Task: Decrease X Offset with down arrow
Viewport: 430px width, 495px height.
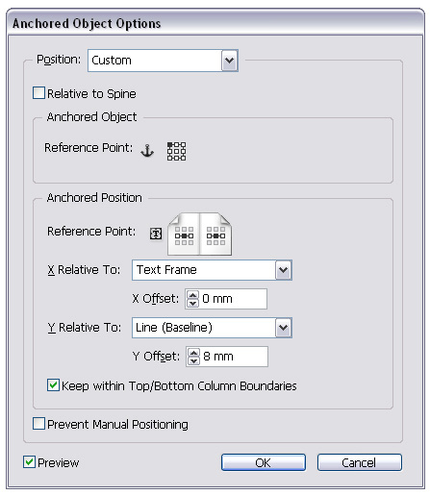Action: tap(192, 303)
